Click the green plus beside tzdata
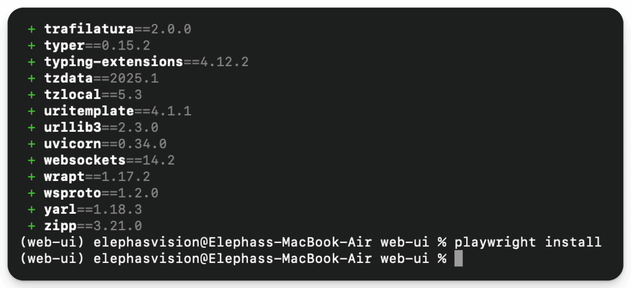Image resolution: width=631 pixels, height=288 pixels. (x=32, y=78)
